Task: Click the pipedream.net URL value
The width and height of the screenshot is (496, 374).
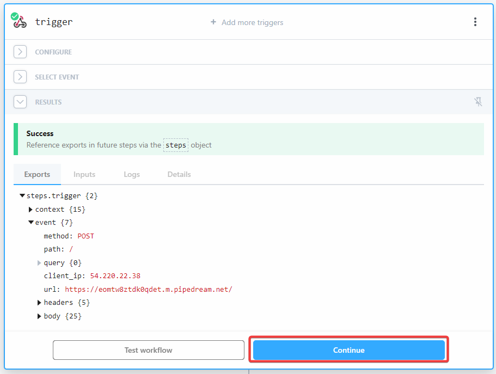Action: point(148,289)
